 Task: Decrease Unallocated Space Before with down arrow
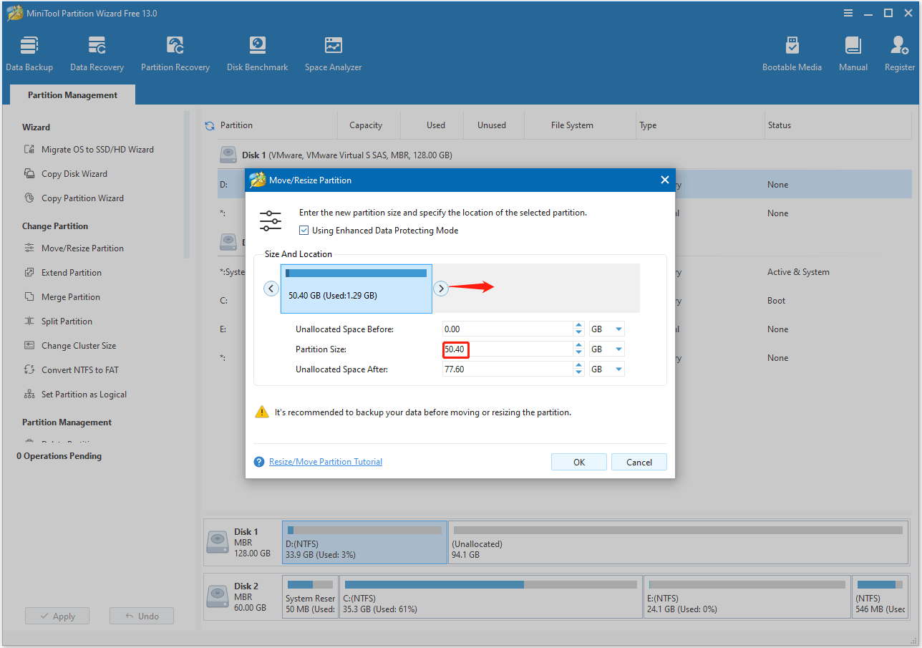[578, 332]
